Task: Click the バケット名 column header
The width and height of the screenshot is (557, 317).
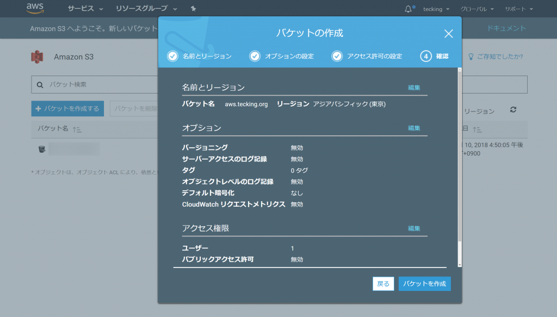Action: [x=53, y=129]
